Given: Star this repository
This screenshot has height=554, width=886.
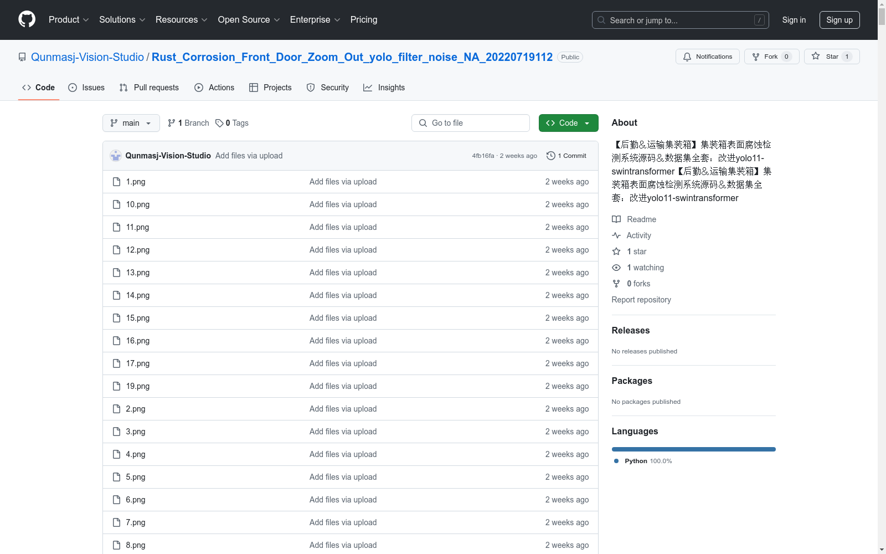Looking at the screenshot, I should [x=827, y=56].
